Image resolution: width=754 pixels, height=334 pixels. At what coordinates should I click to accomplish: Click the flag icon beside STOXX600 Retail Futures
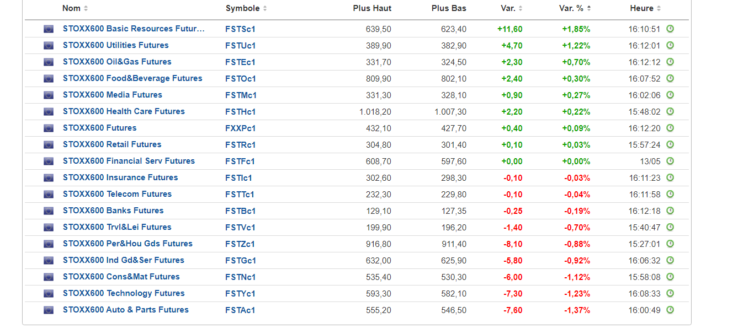49,145
